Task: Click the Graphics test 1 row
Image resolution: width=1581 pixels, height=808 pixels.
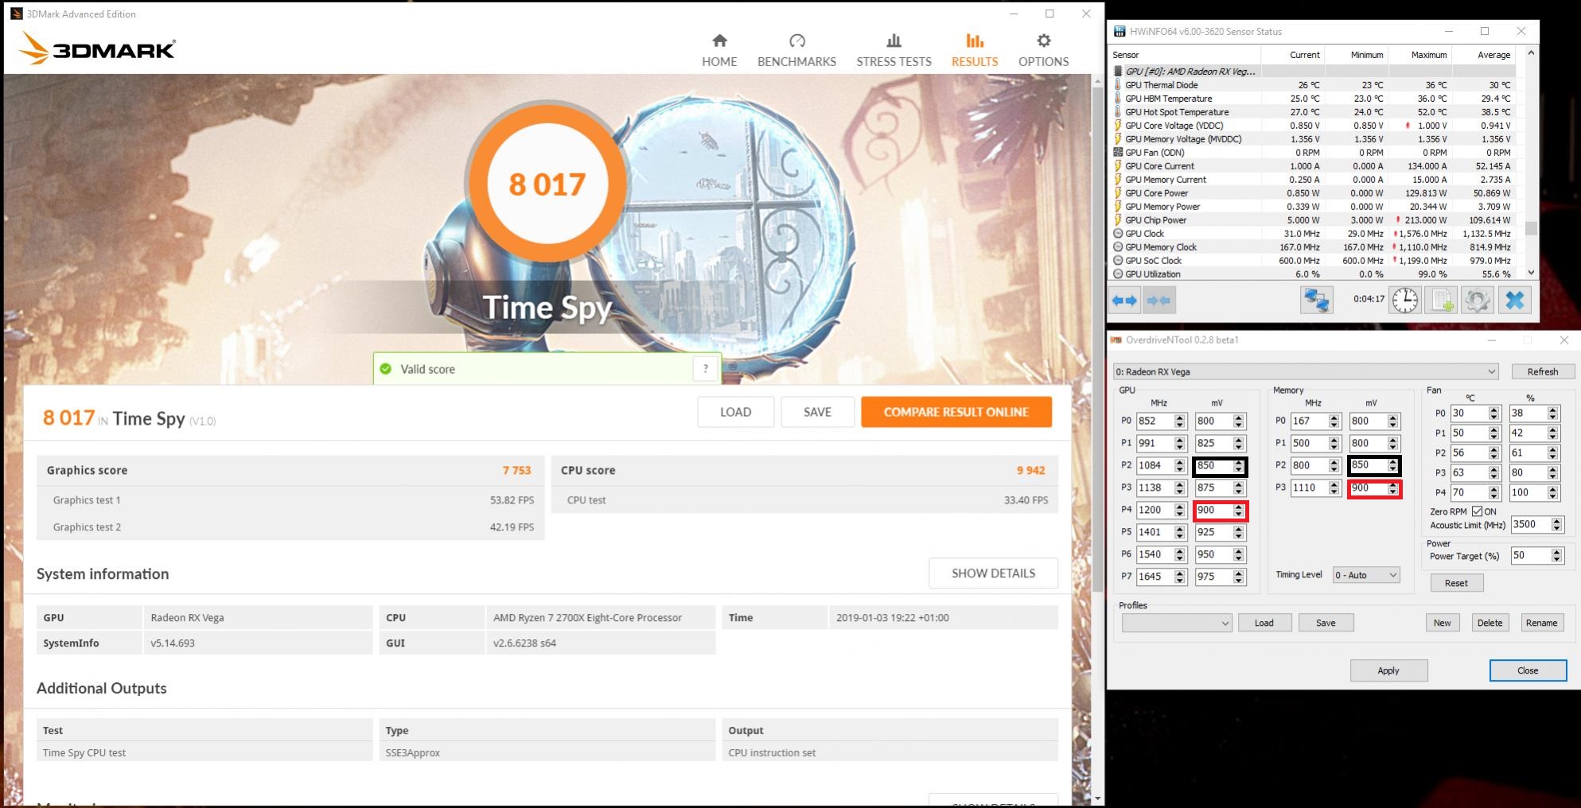Action: coord(290,500)
